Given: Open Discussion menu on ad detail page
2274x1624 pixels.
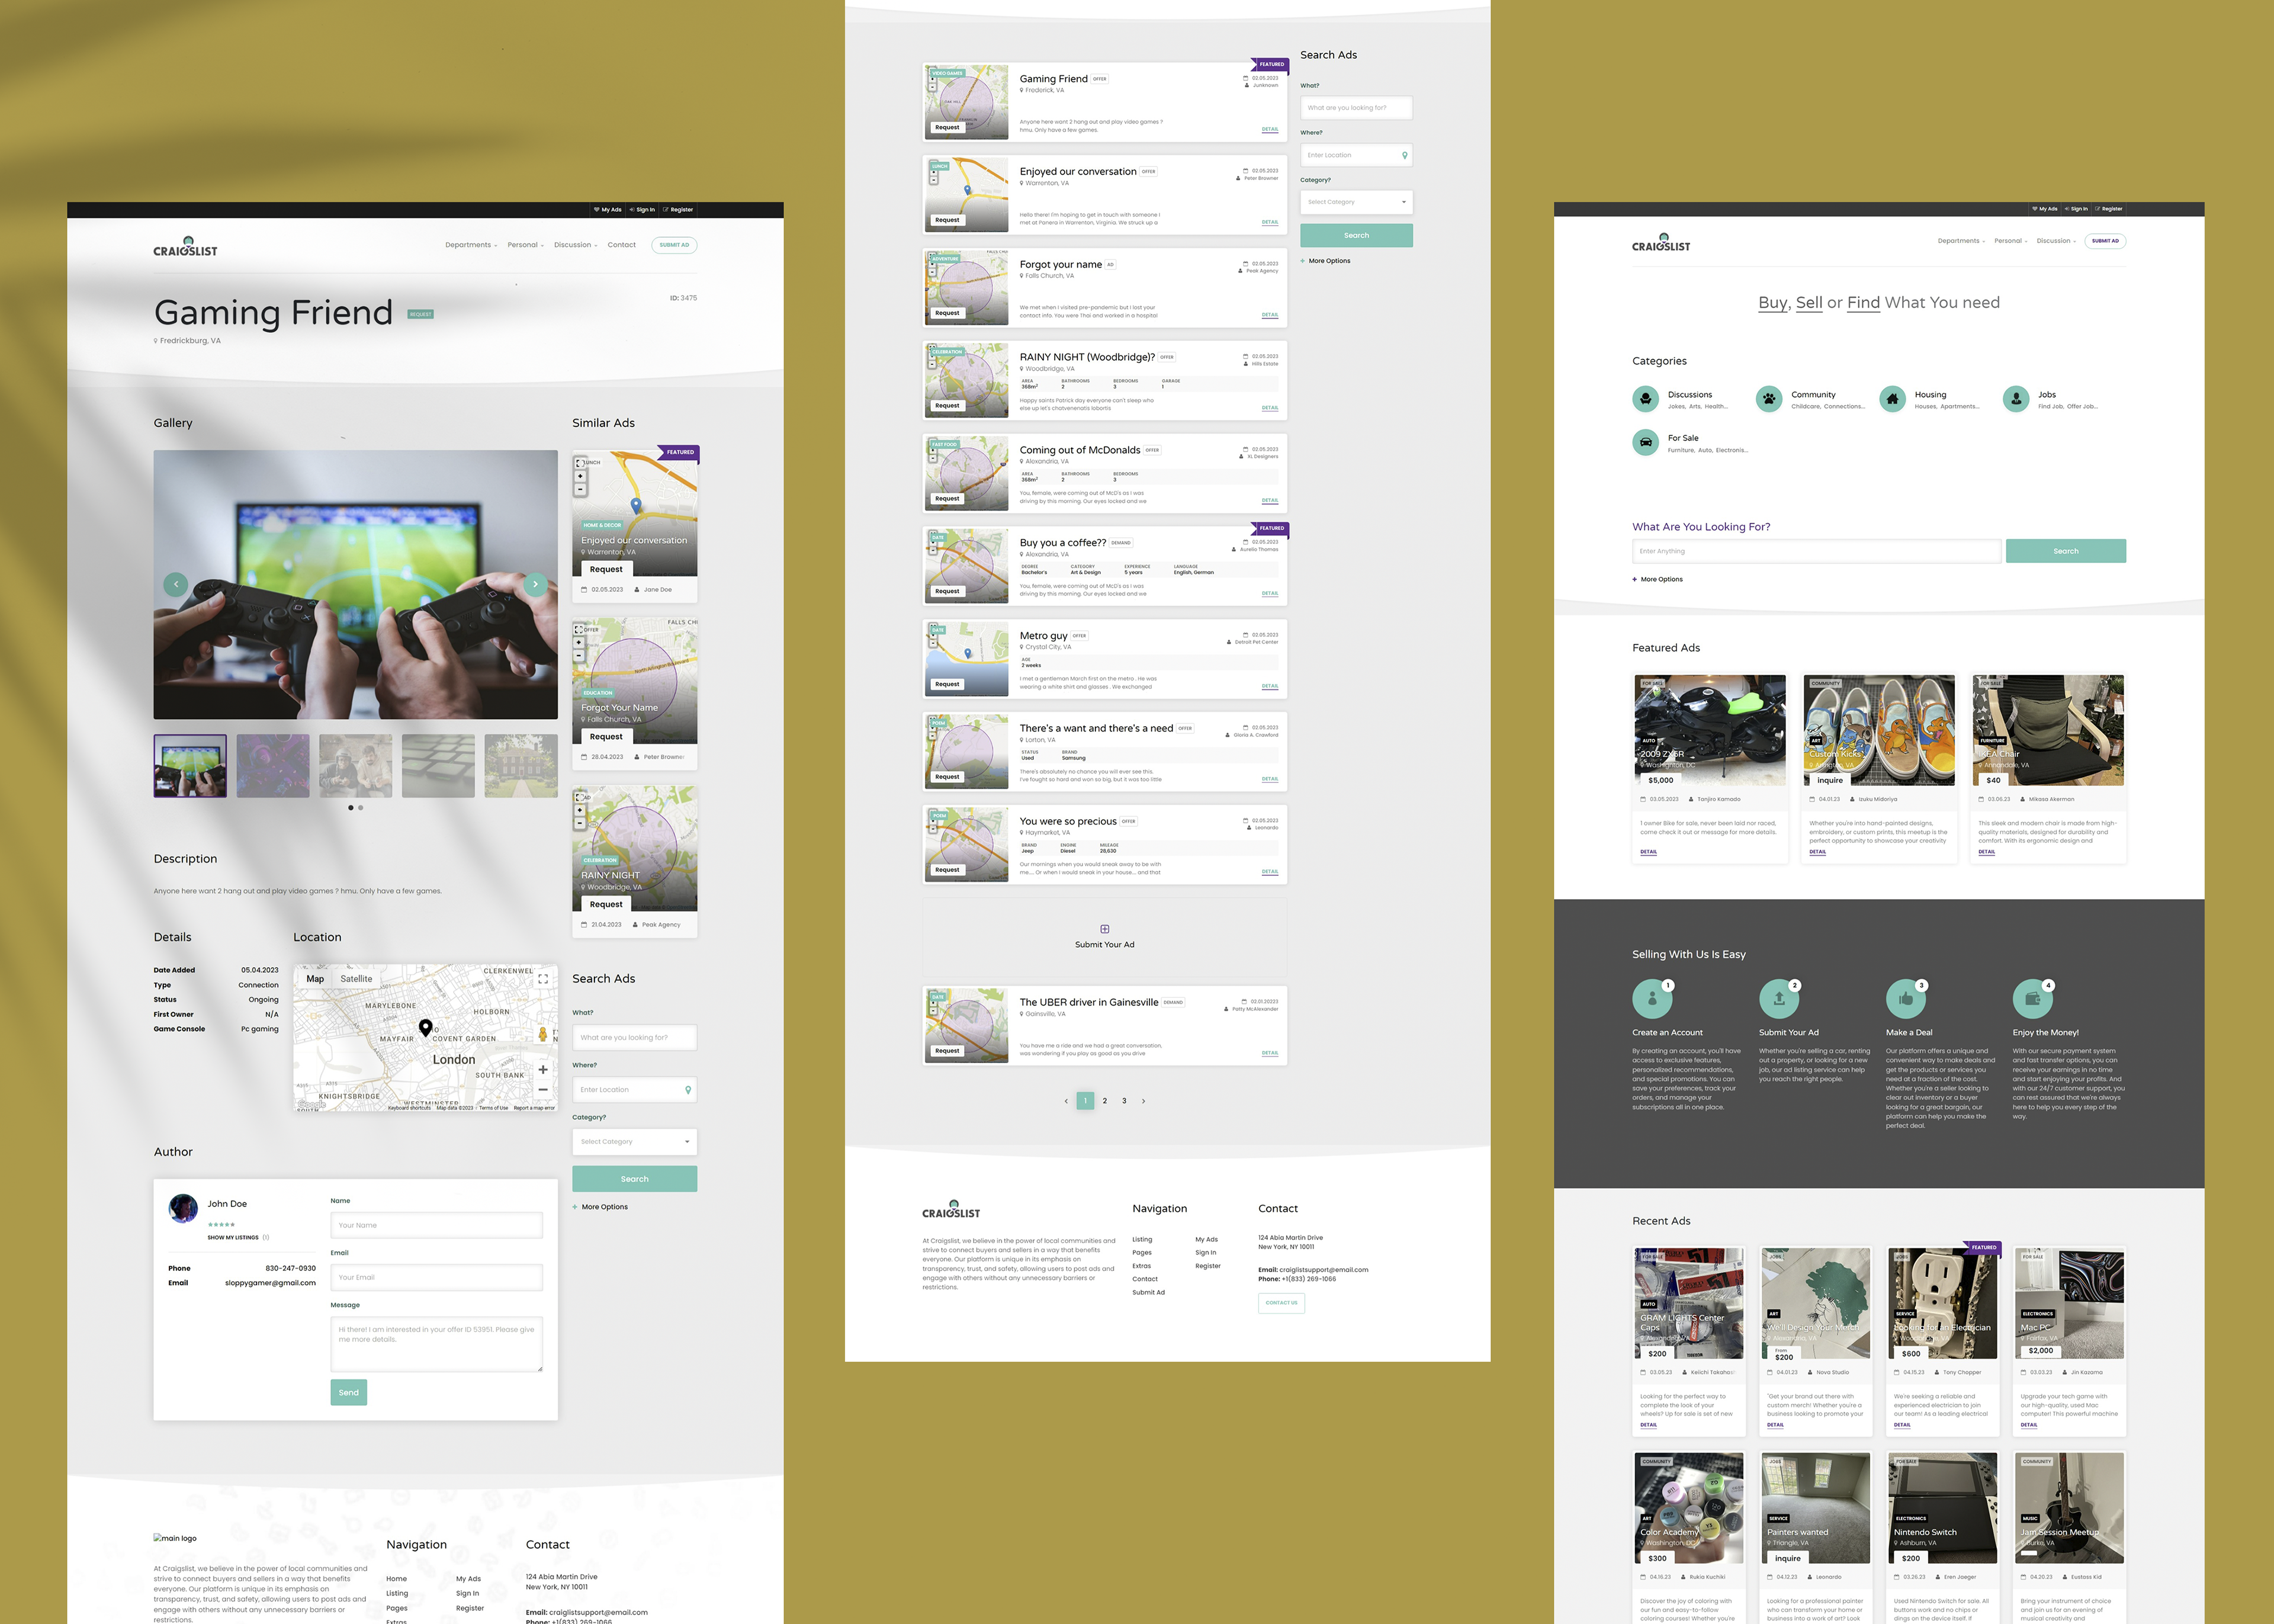Looking at the screenshot, I should click(x=576, y=245).
